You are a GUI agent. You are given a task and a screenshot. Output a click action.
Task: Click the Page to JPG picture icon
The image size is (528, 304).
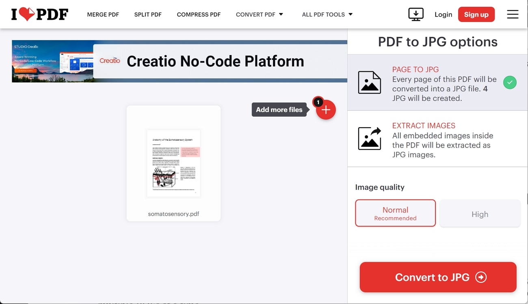pos(370,82)
